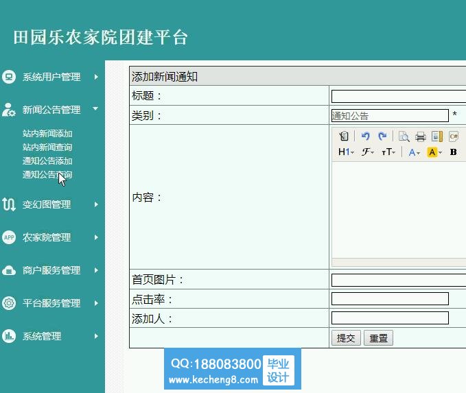This screenshot has width=466, height=393.
Task: Expand the 平台服务管理 menu arrow
Action: click(96, 303)
